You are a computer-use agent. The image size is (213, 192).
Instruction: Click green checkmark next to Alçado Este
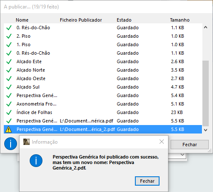click(9, 61)
